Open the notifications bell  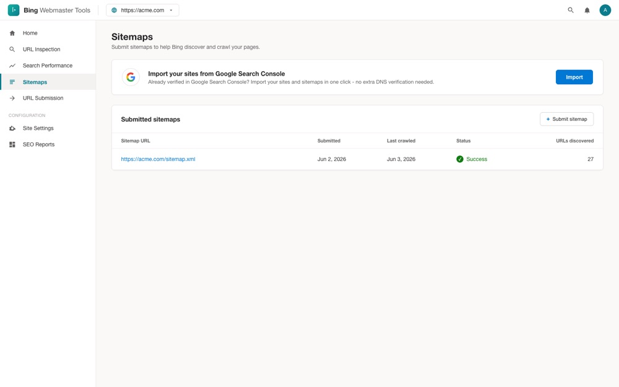pyautogui.click(x=587, y=11)
